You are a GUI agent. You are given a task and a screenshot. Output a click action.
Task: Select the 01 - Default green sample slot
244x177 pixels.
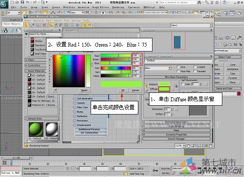pos(36,129)
